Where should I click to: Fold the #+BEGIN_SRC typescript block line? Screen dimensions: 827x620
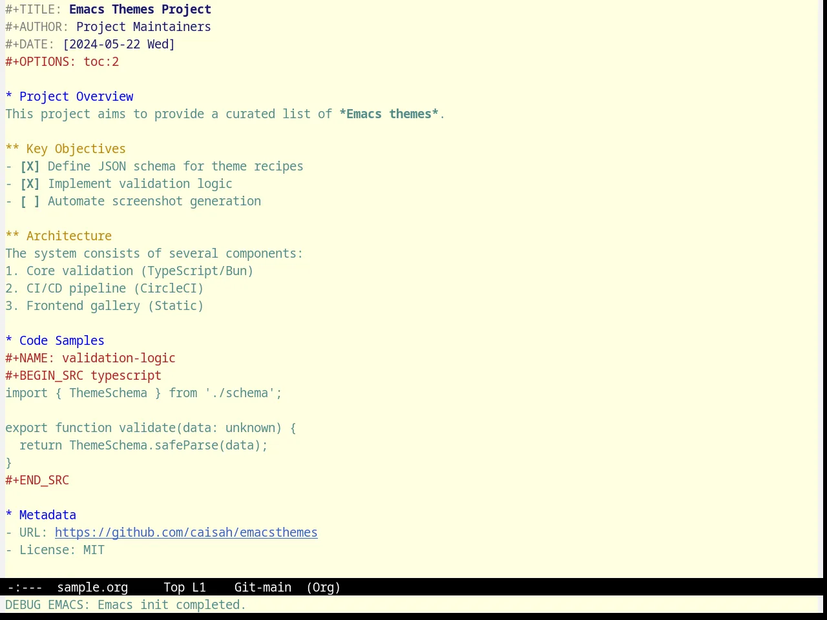tap(83, 375)
